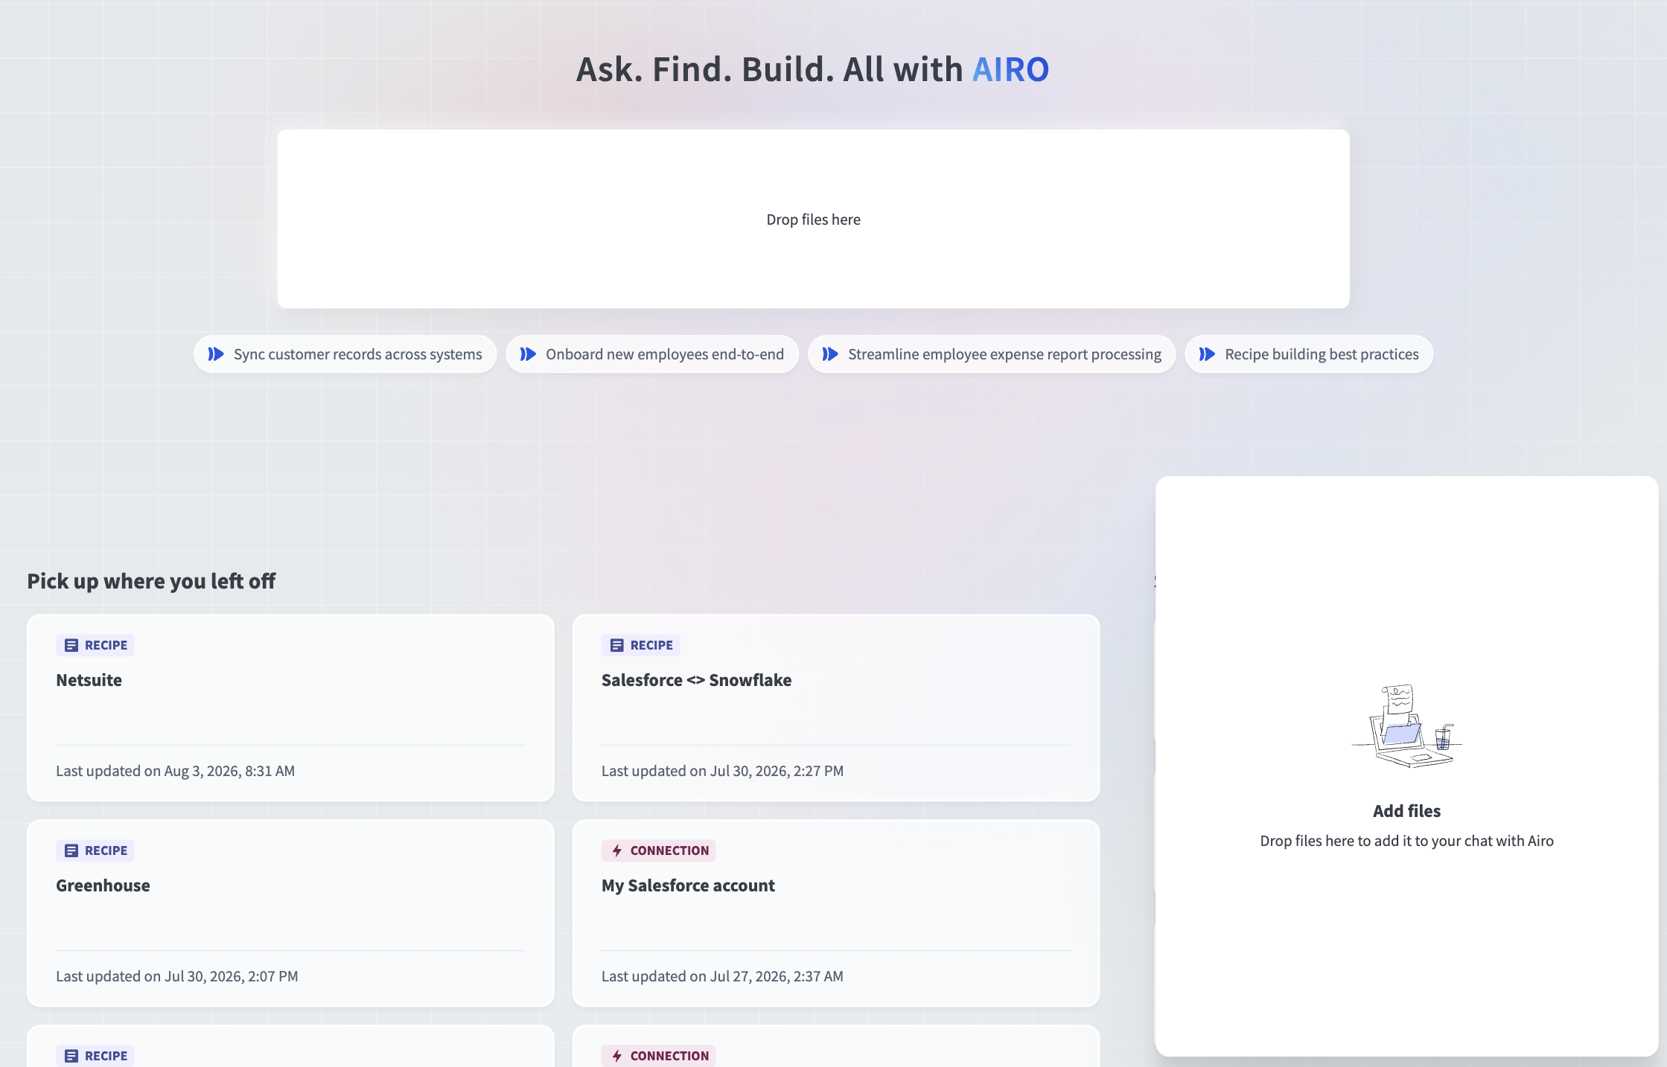The width and height of the screenshot is (1667, 1067).
Task: Click 'Last updated on Jul 30, 2026, 2:07 PM'
Action: coord(176,976)
